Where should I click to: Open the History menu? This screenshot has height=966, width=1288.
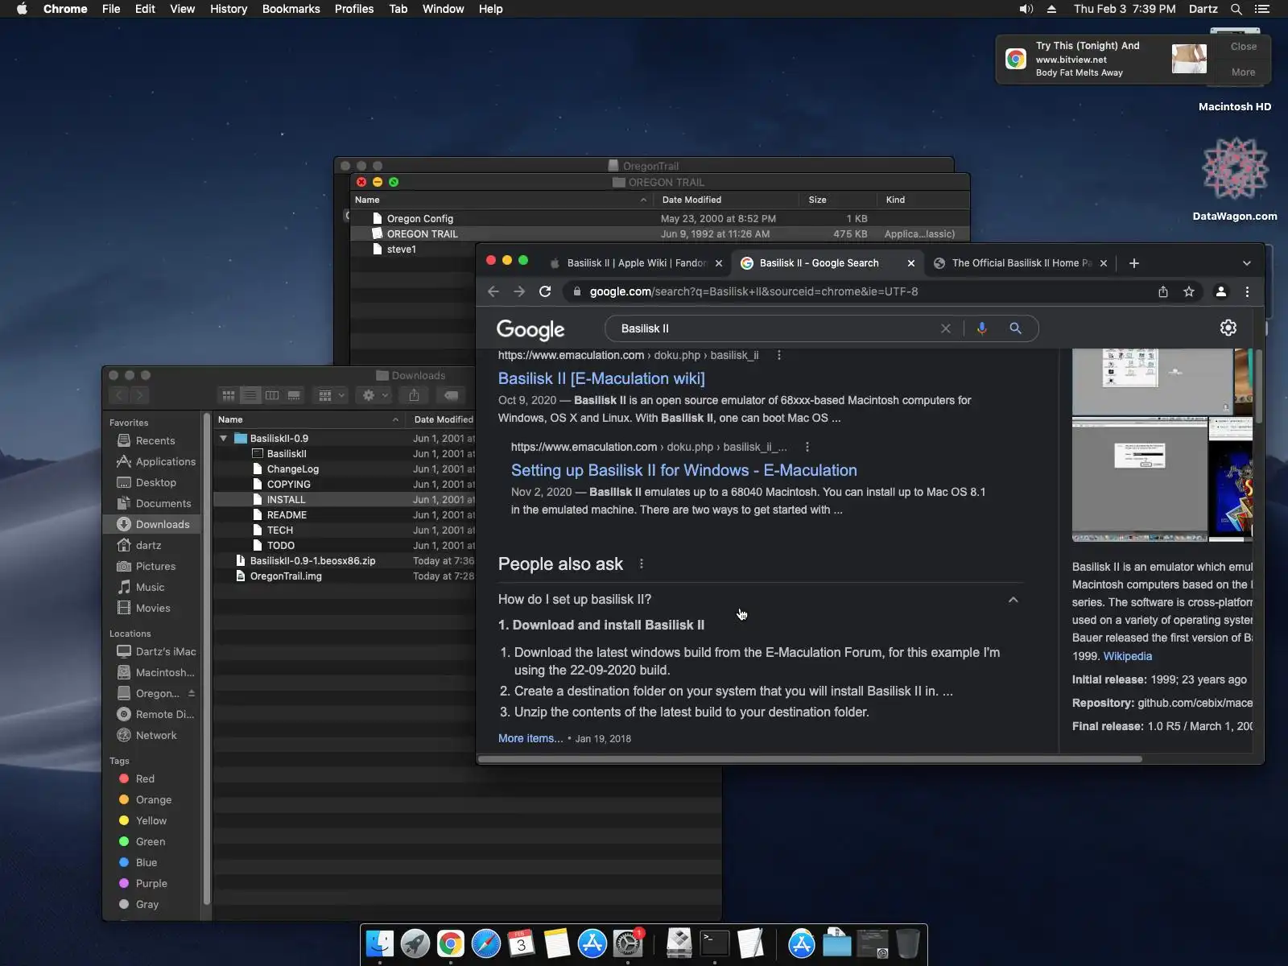coord(229,9)
